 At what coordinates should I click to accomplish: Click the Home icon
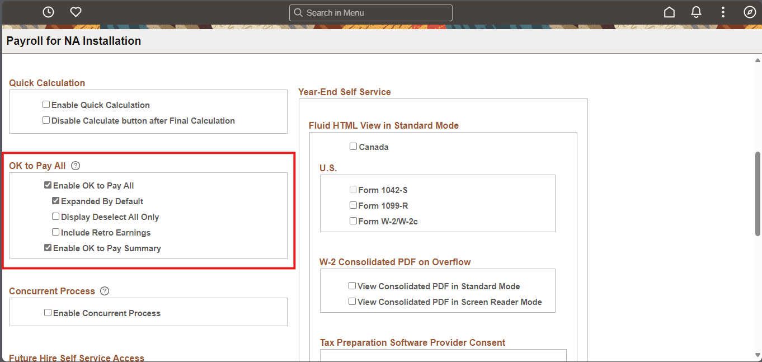[669, 12]
